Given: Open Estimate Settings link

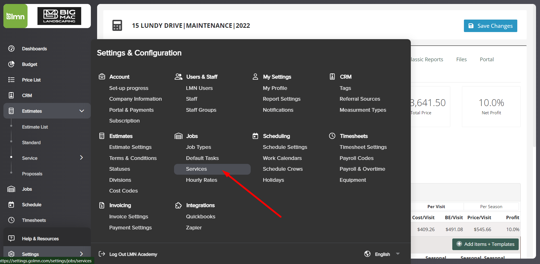Looking at the screenshot, I should pos(130,147).
